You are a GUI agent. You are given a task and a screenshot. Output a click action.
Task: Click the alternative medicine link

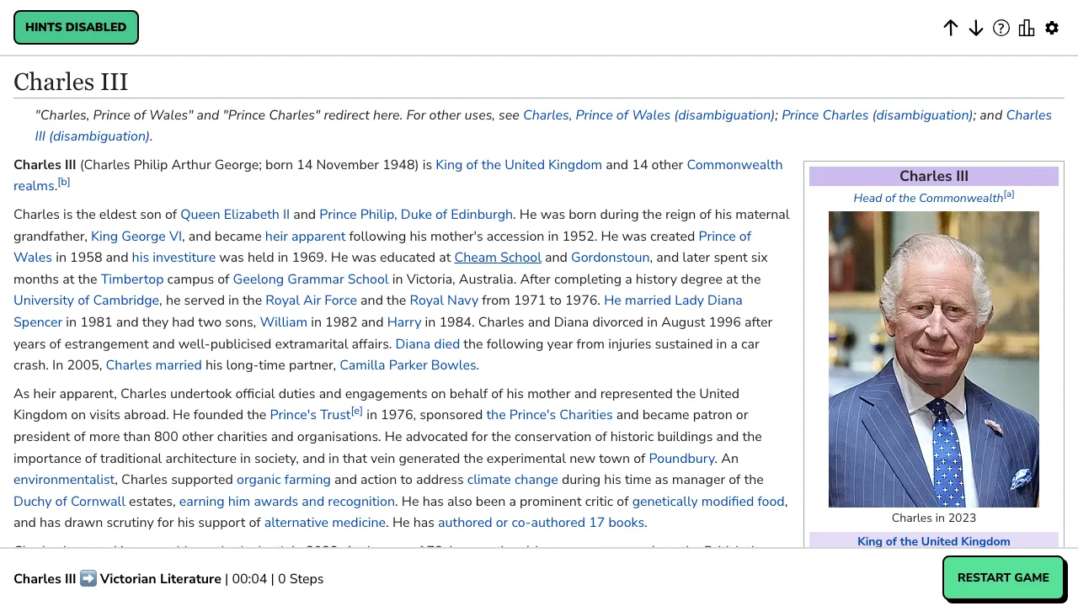tap(325, 523)
